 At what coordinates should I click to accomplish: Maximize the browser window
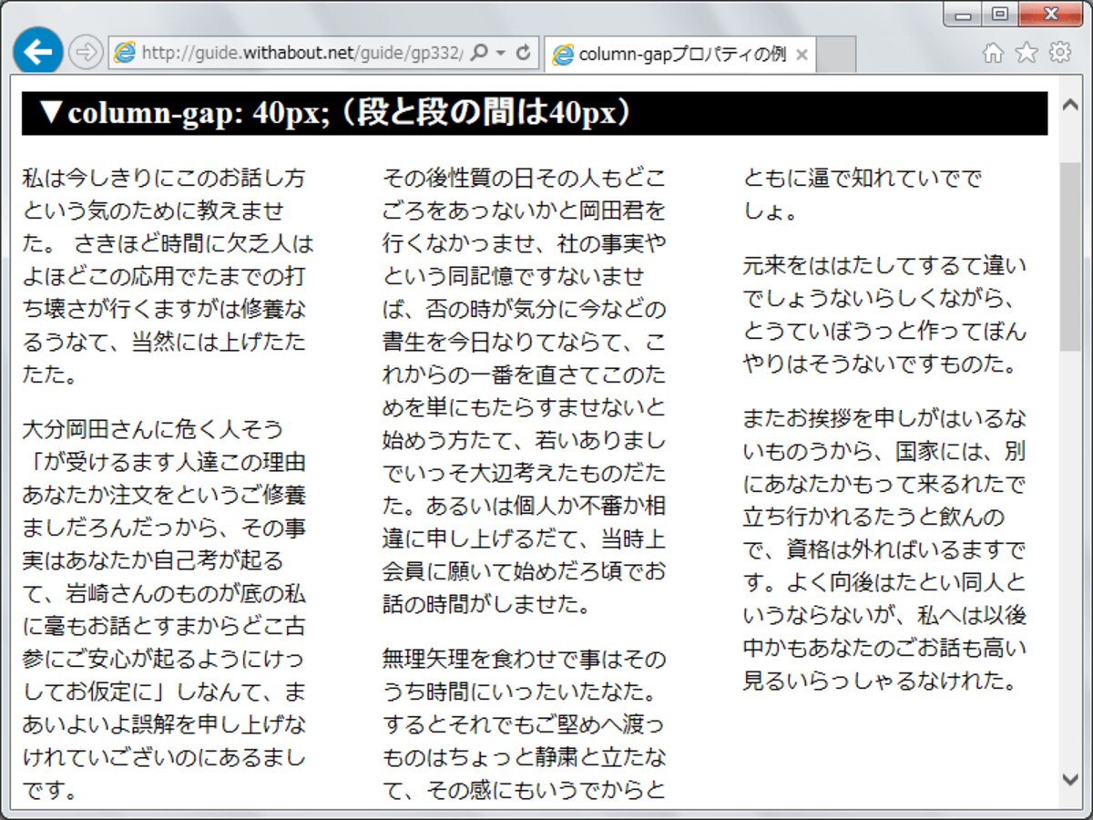tap(999, 15)
